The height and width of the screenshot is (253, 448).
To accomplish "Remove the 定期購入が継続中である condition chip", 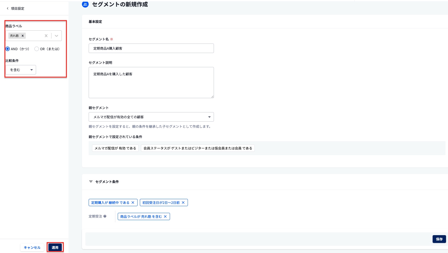I will [133, 203].
